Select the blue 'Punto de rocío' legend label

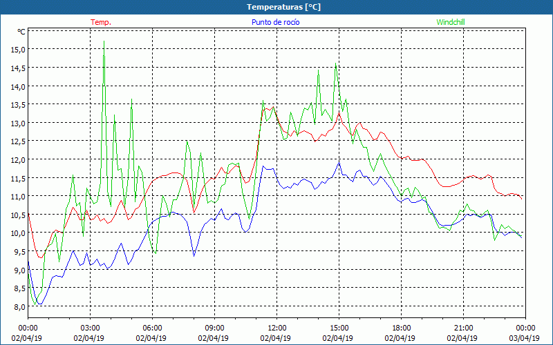coord(275,22)
